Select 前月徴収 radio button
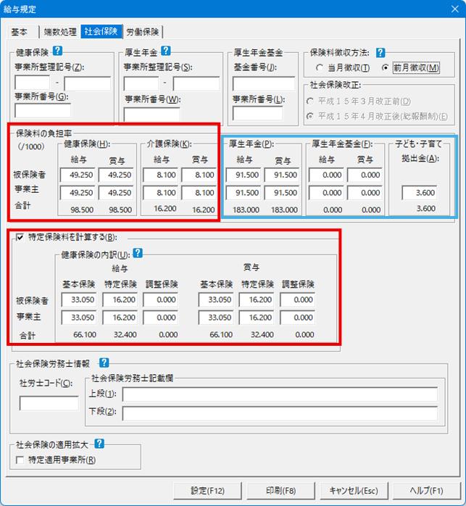Viewport: 466px width, 506px height. (386, 68)
